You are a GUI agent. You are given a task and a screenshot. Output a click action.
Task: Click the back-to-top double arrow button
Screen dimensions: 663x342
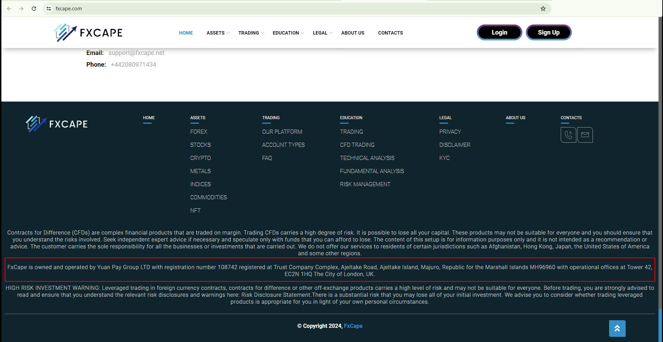617,329
